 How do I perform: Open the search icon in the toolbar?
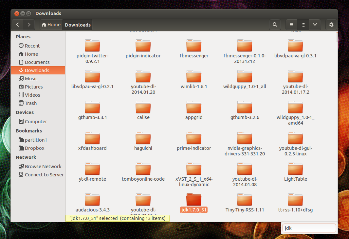tap(275, 25)
